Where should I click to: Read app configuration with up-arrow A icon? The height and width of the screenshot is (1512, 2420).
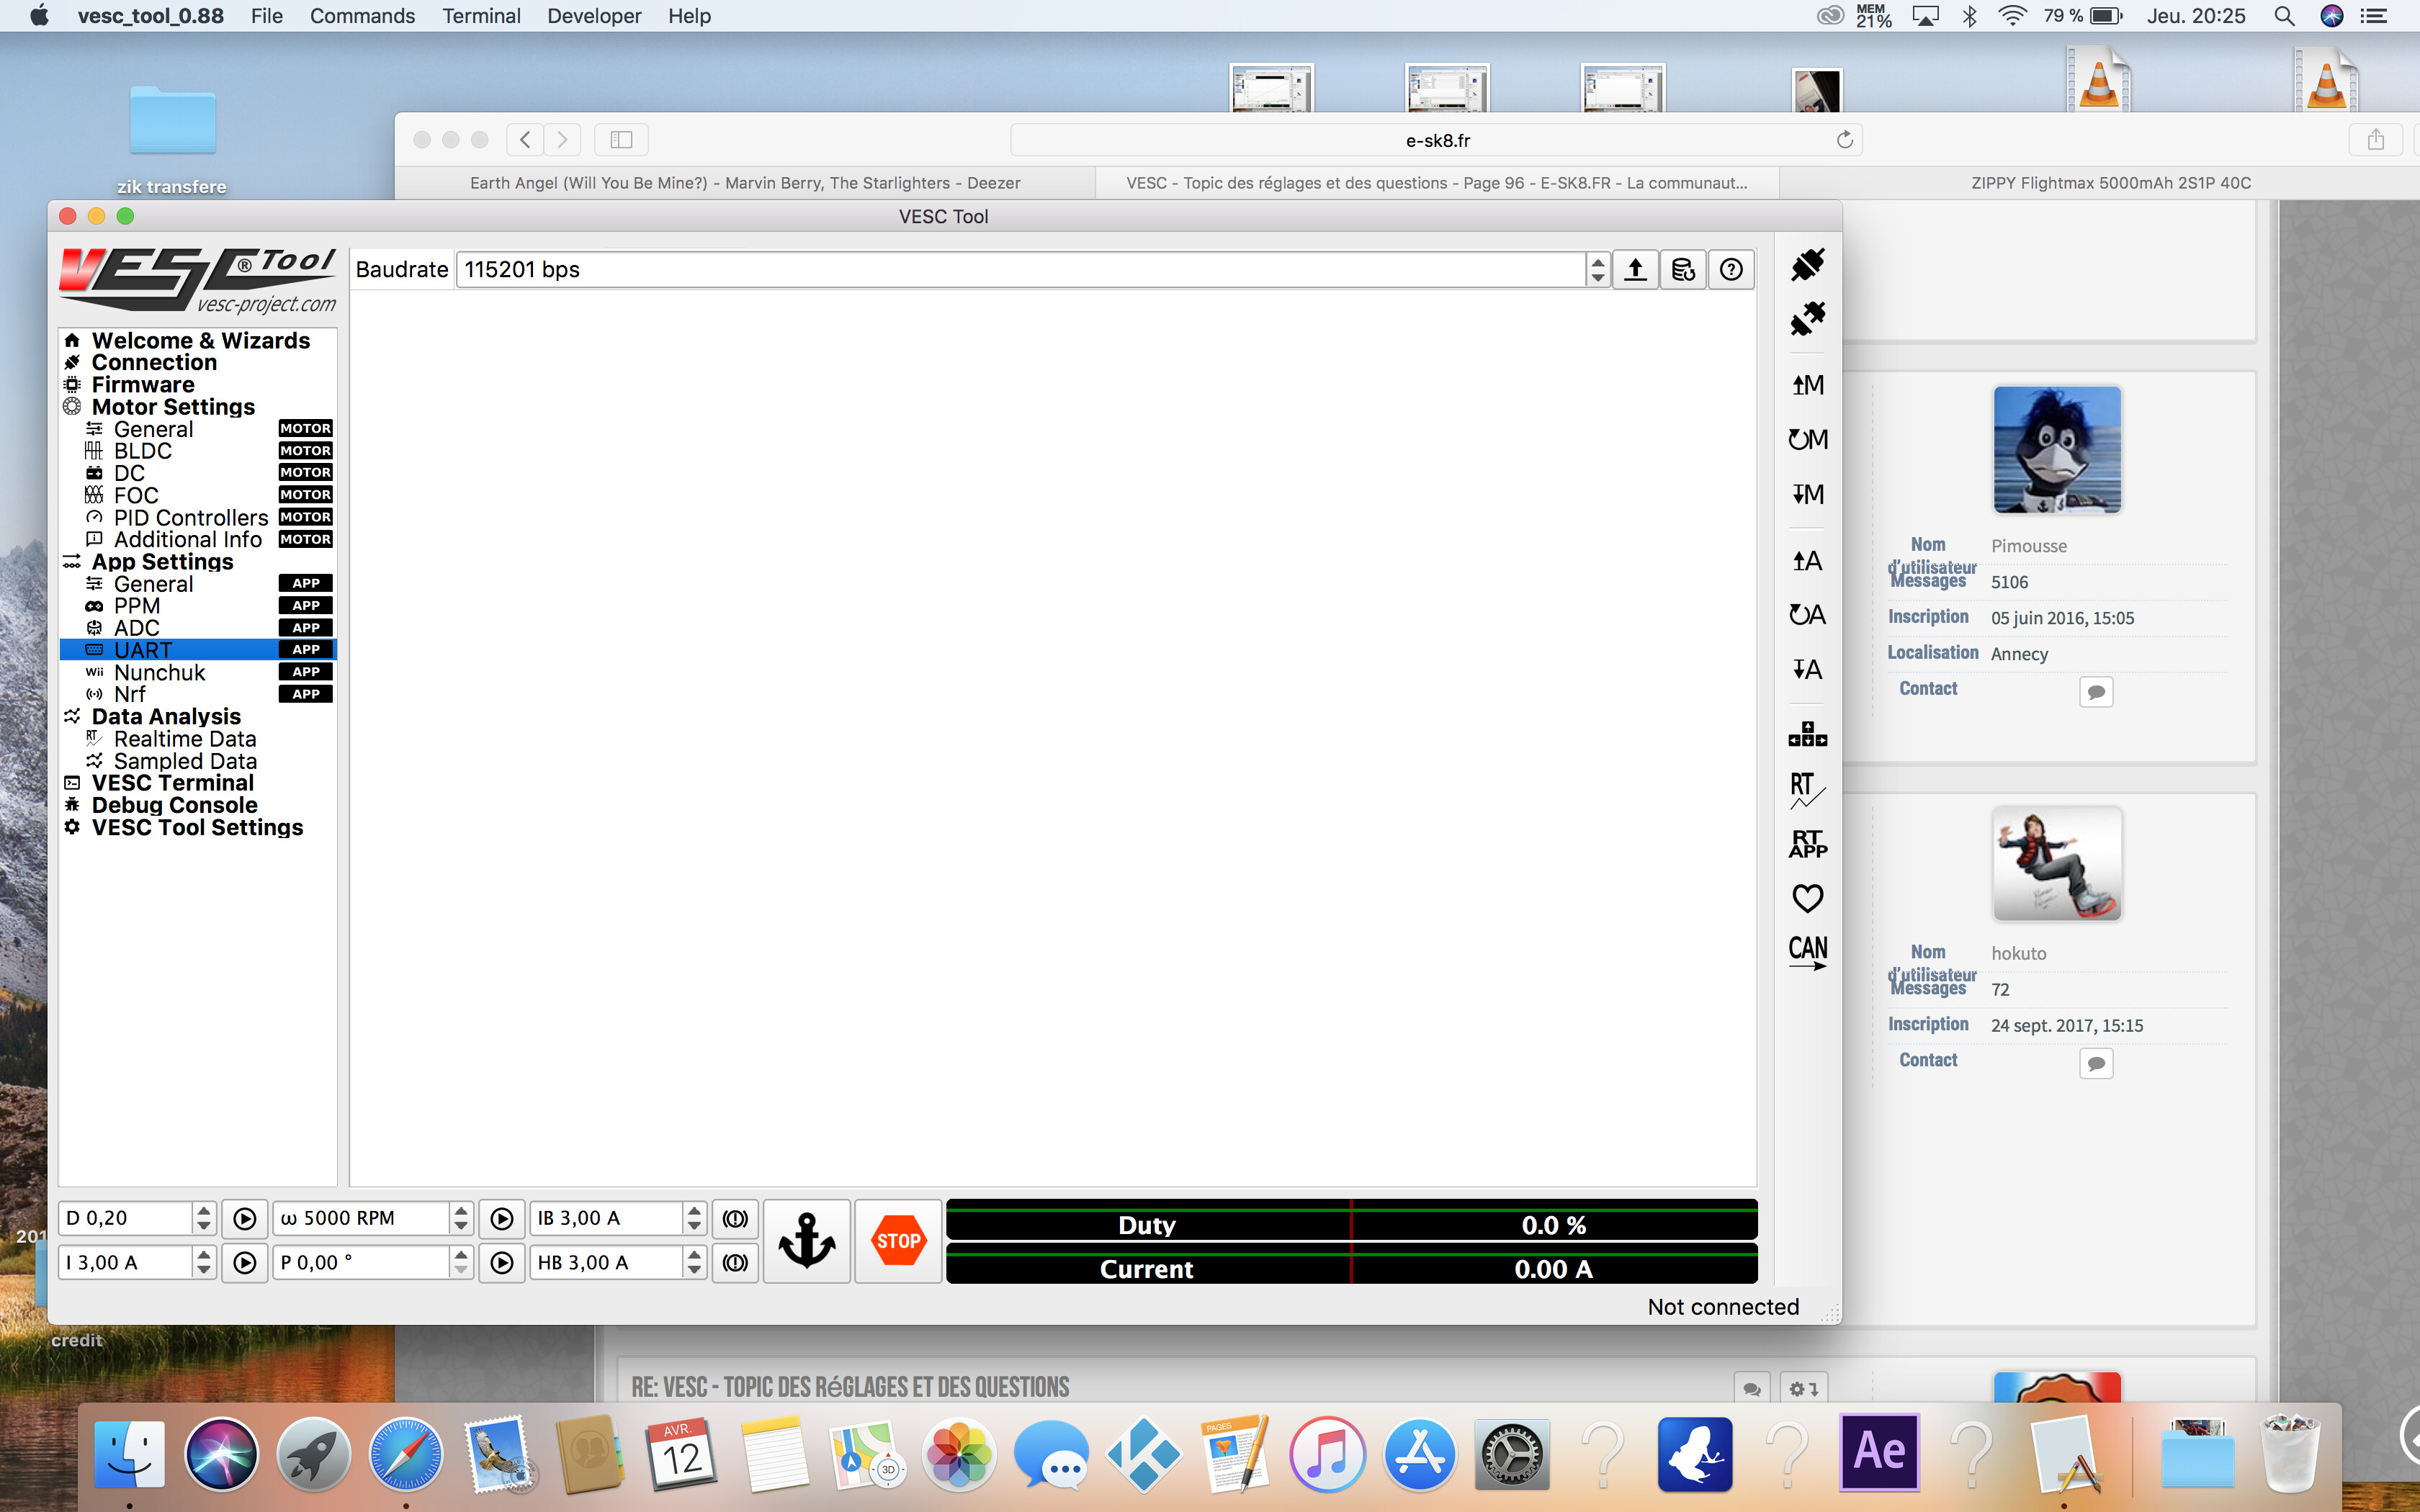point(1807,561)
